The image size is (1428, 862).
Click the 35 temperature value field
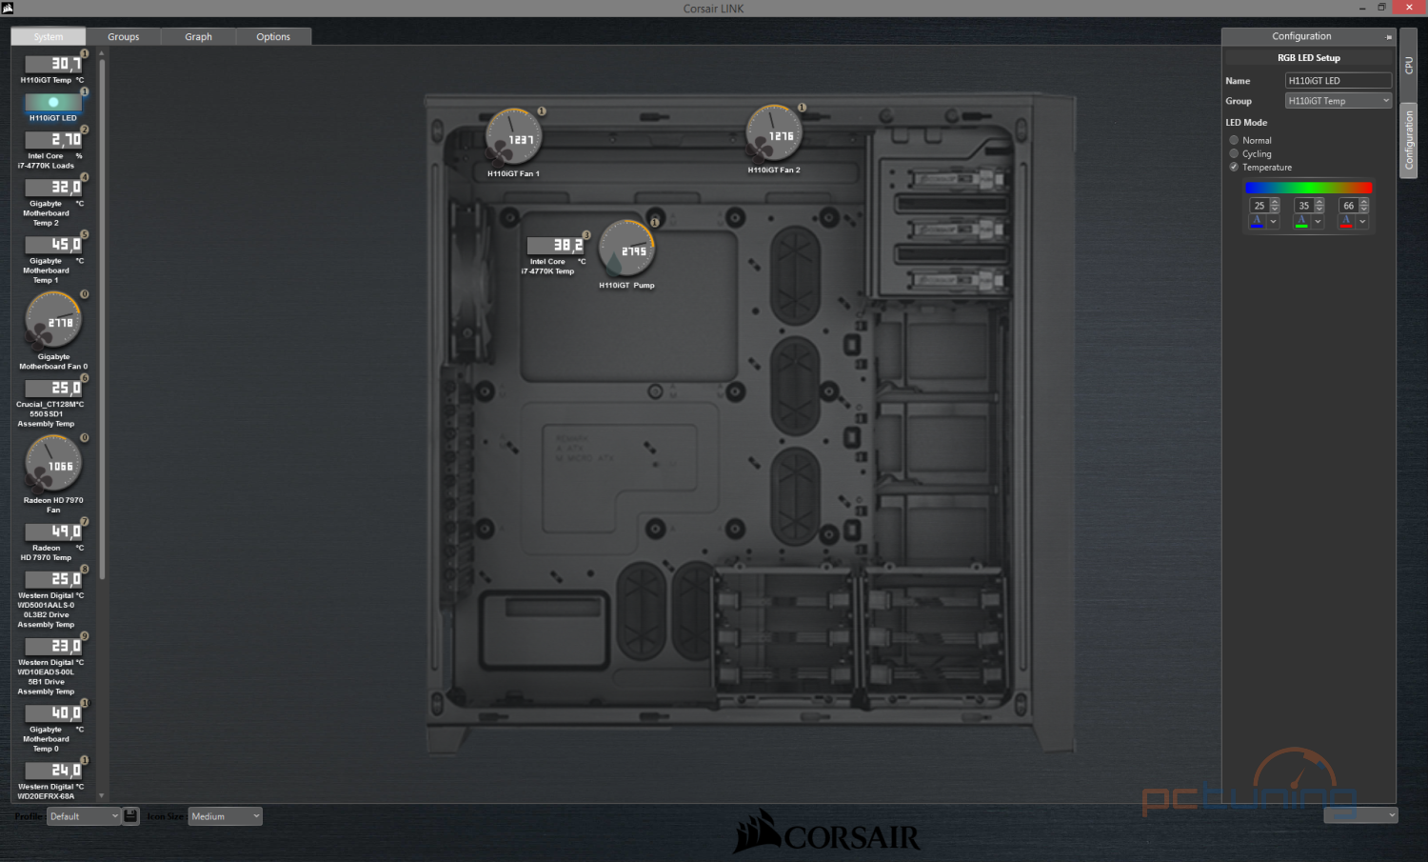click(x=1304, y=205)
